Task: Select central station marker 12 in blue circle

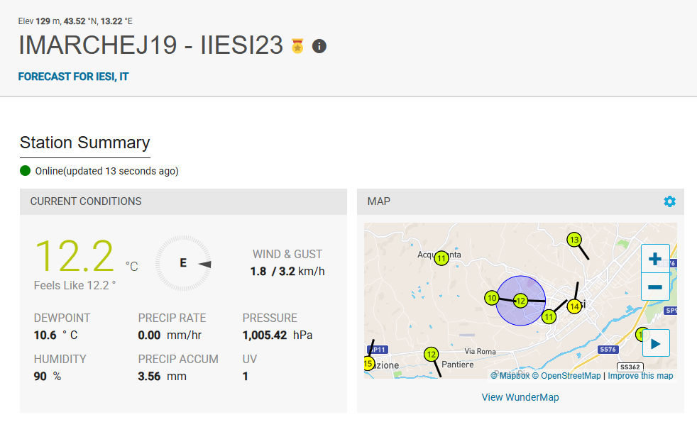Action: click(x=520, y=301)
